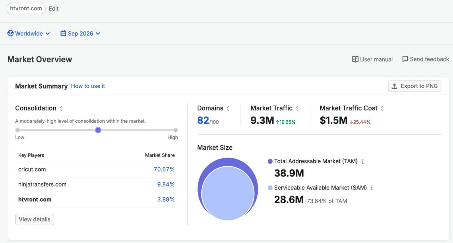Screen dimensions: 453x243
Task: Click the Low end of consolidation slider
Action: coord(18,130)
